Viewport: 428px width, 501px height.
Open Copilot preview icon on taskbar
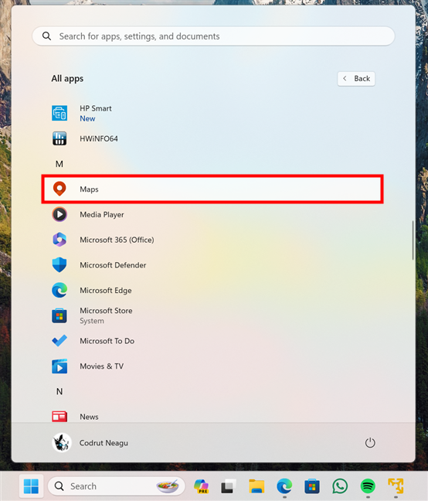(201, 486)
